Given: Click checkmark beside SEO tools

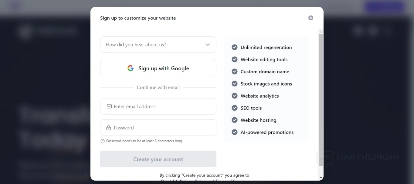Looking at the screenshot, I should coord(234,108).
